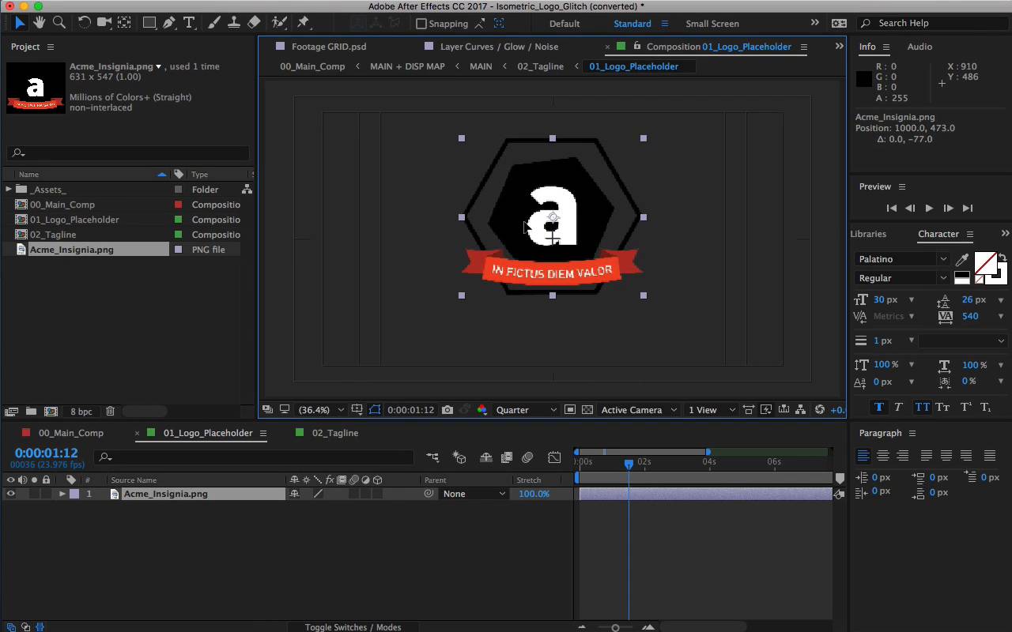
Task: Select the Selection arrow tool
Action: tap(20, 23)
